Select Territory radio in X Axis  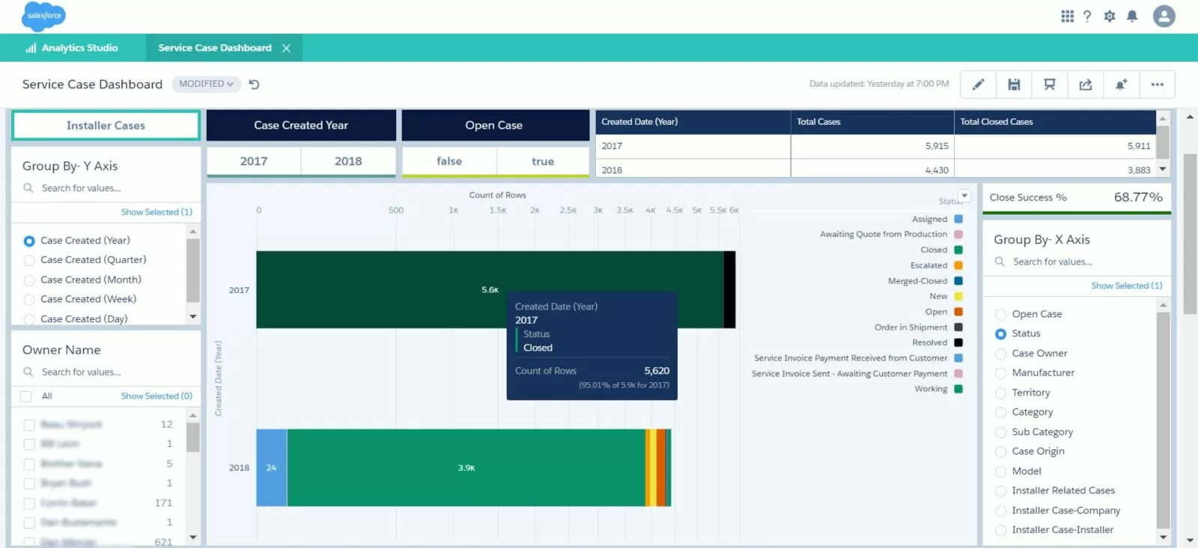(1000, 392)
